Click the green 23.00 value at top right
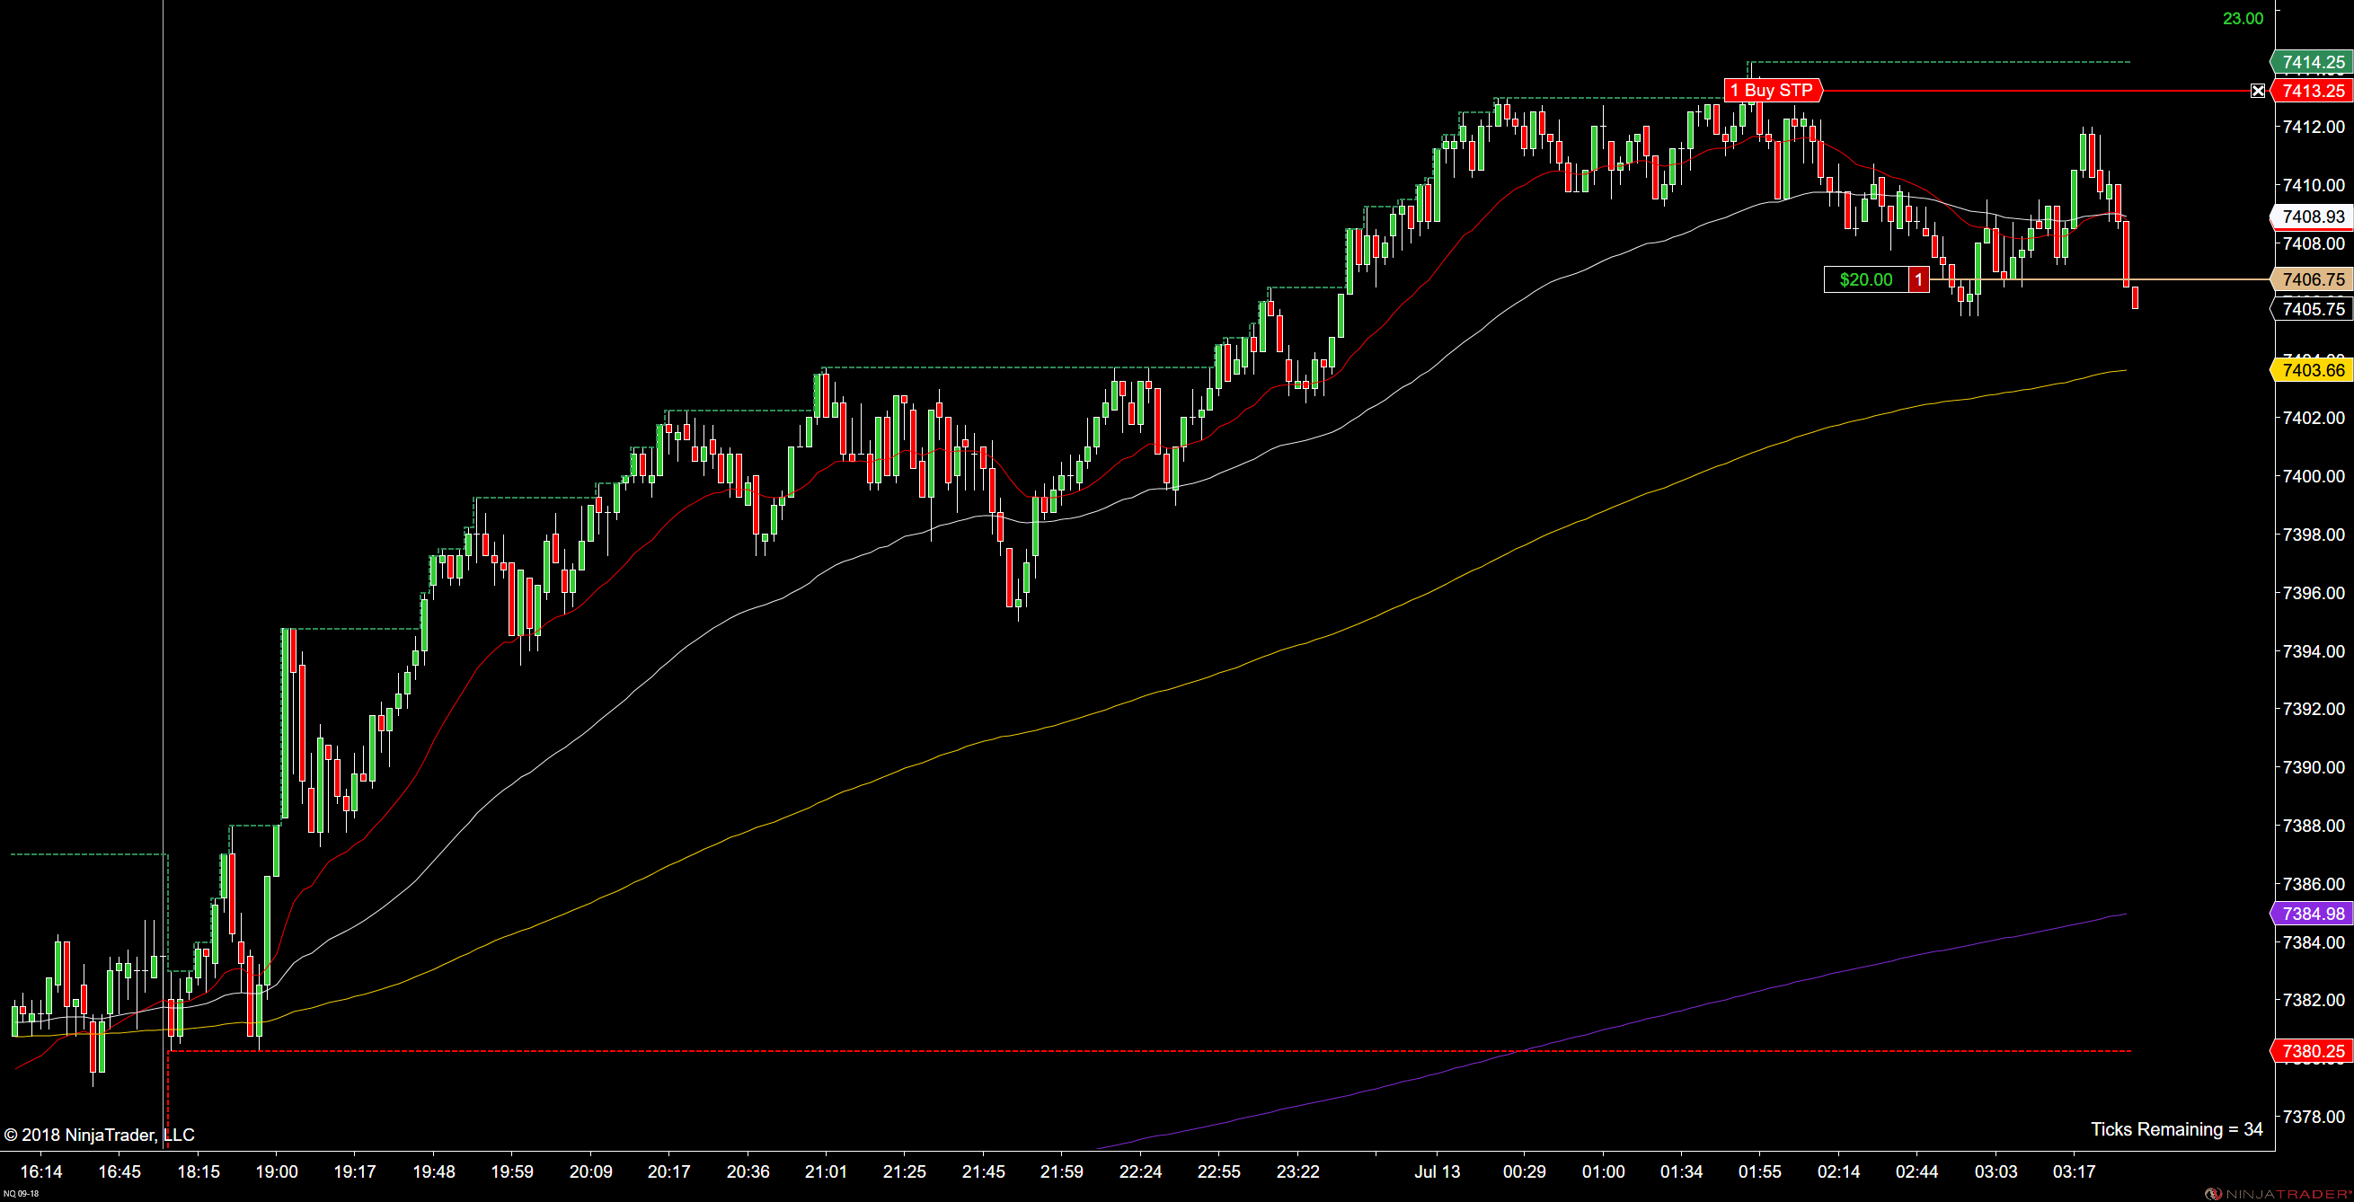 tap(2243, 18)
